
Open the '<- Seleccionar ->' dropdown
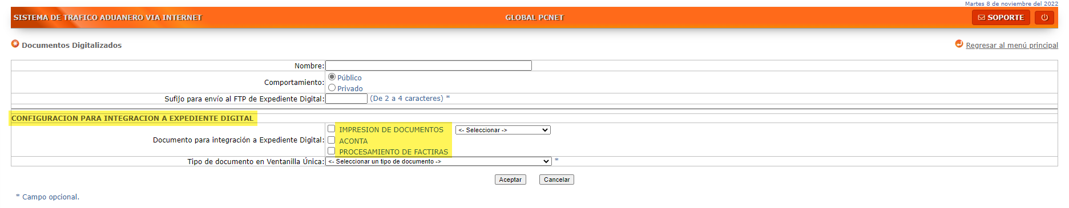tap(503, 130)
